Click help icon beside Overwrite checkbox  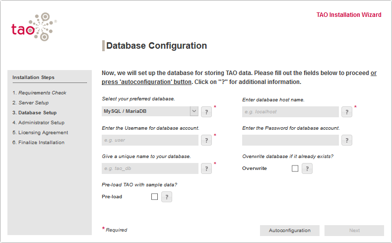307,168
